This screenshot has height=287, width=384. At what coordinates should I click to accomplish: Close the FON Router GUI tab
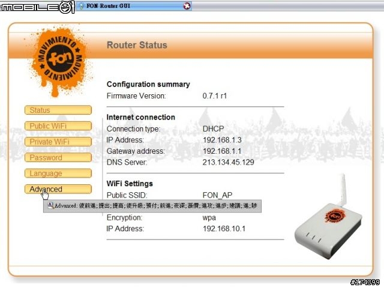tap(187, 6)
